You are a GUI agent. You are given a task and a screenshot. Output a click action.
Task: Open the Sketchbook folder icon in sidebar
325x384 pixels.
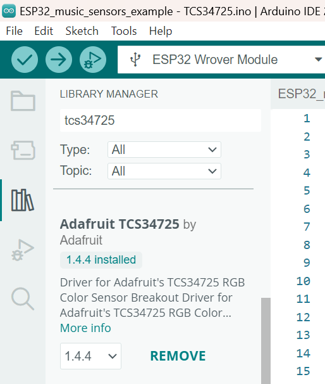[23, 101]
